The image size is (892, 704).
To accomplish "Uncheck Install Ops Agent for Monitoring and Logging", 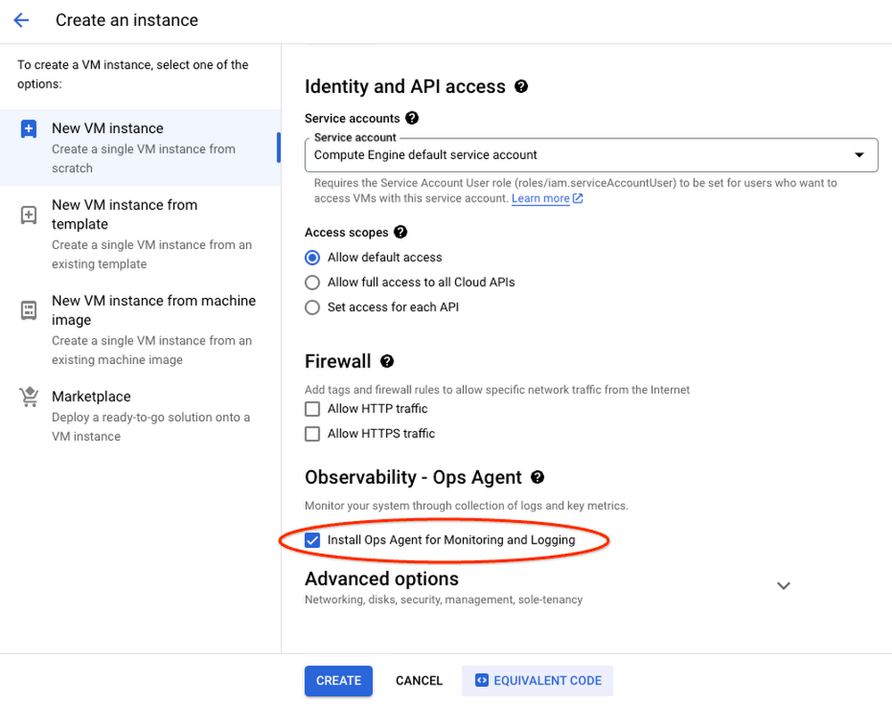I will pos(312,540).
